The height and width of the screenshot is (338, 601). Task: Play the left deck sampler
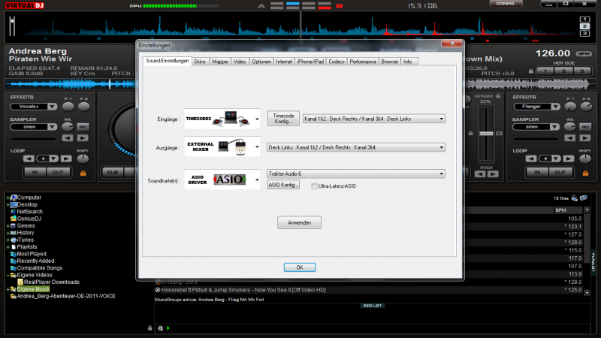click(83, 138)
